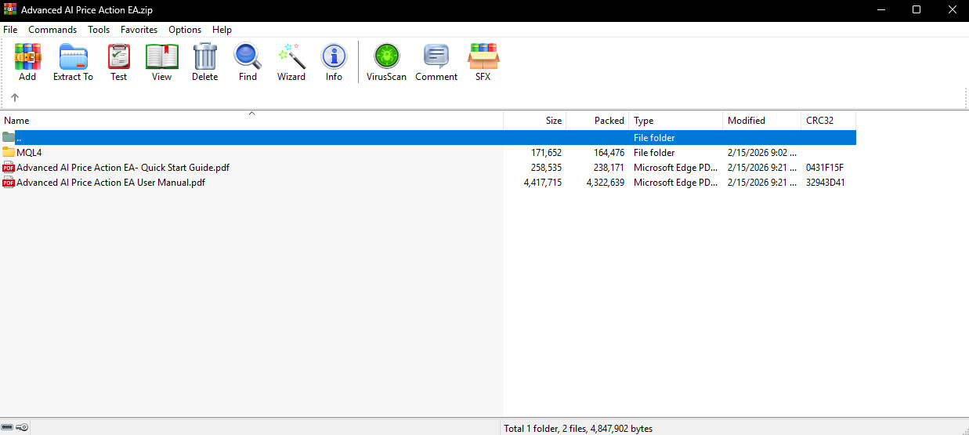Screen dimensions: 969x435
Task: Click the WinRAR icon in title bar
Action: tap(10, 9)
